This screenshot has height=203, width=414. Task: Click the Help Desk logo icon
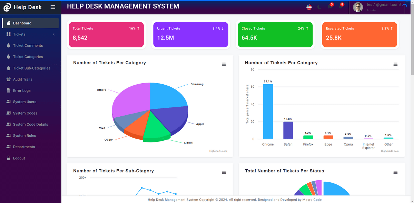pyautogui.click(x=7, y=7)
